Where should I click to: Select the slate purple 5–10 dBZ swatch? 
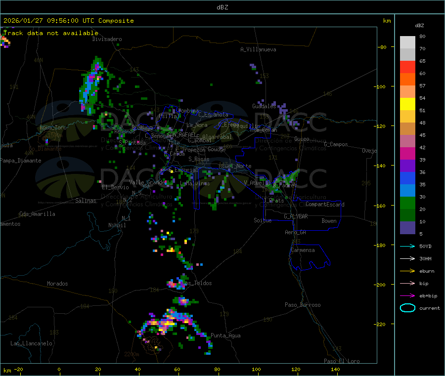[x=407, y=228]
